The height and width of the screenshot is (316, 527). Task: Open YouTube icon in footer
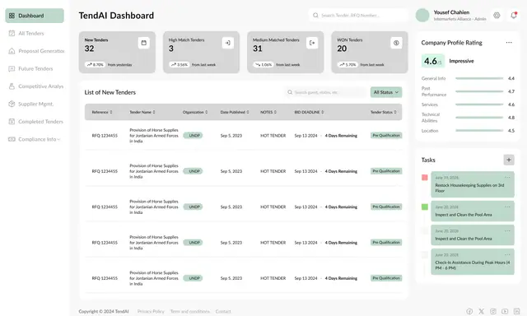tap(505, 312)
